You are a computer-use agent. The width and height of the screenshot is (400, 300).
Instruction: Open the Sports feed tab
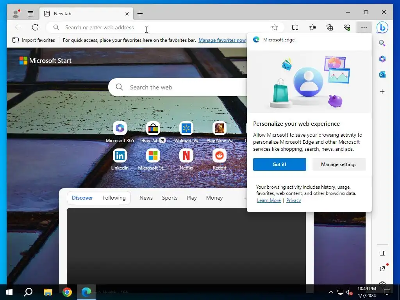tap(170, 198)
